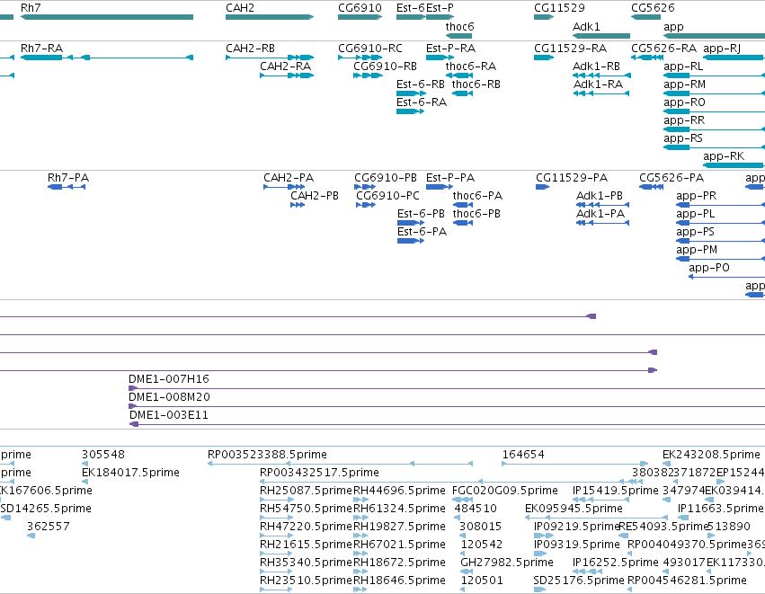765x594 pixels.
Task: Click the CAH2-RA transcript label
Action: [x=285, y=66]
